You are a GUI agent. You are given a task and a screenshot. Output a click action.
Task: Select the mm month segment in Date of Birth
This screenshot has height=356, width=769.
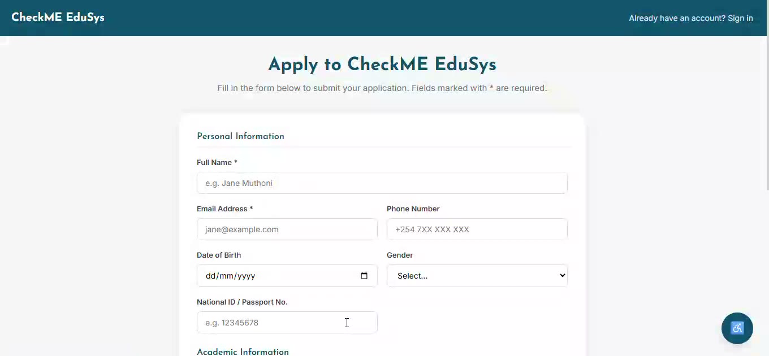tap(227, 276)
